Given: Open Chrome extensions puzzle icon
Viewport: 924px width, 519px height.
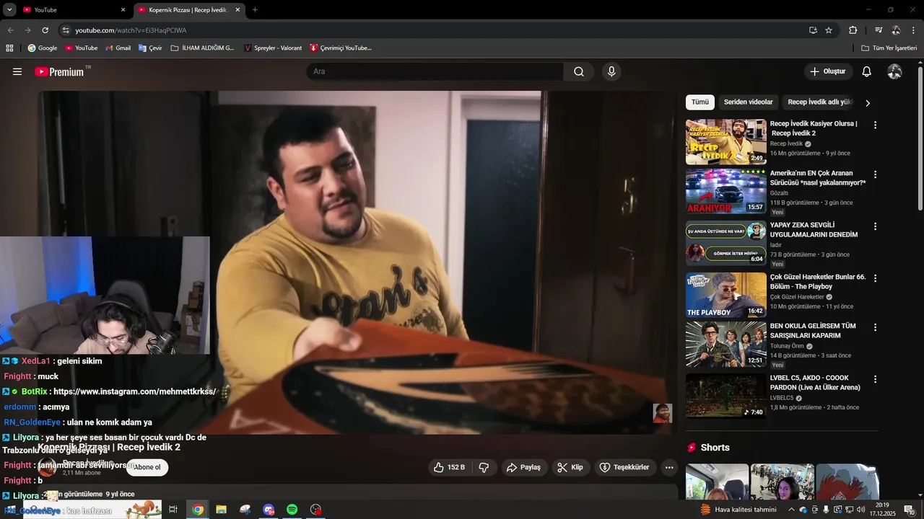Looking at the screenshot, I should coord(853,30).
